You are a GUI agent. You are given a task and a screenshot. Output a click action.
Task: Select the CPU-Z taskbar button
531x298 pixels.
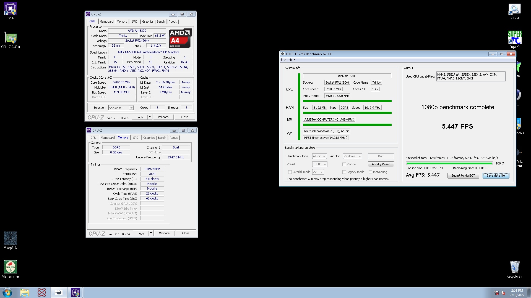point(75,292)
